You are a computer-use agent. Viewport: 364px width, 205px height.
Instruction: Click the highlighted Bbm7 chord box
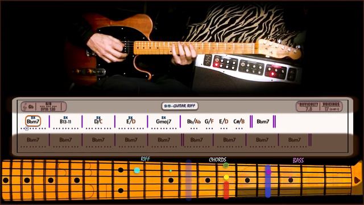(33, 121)
